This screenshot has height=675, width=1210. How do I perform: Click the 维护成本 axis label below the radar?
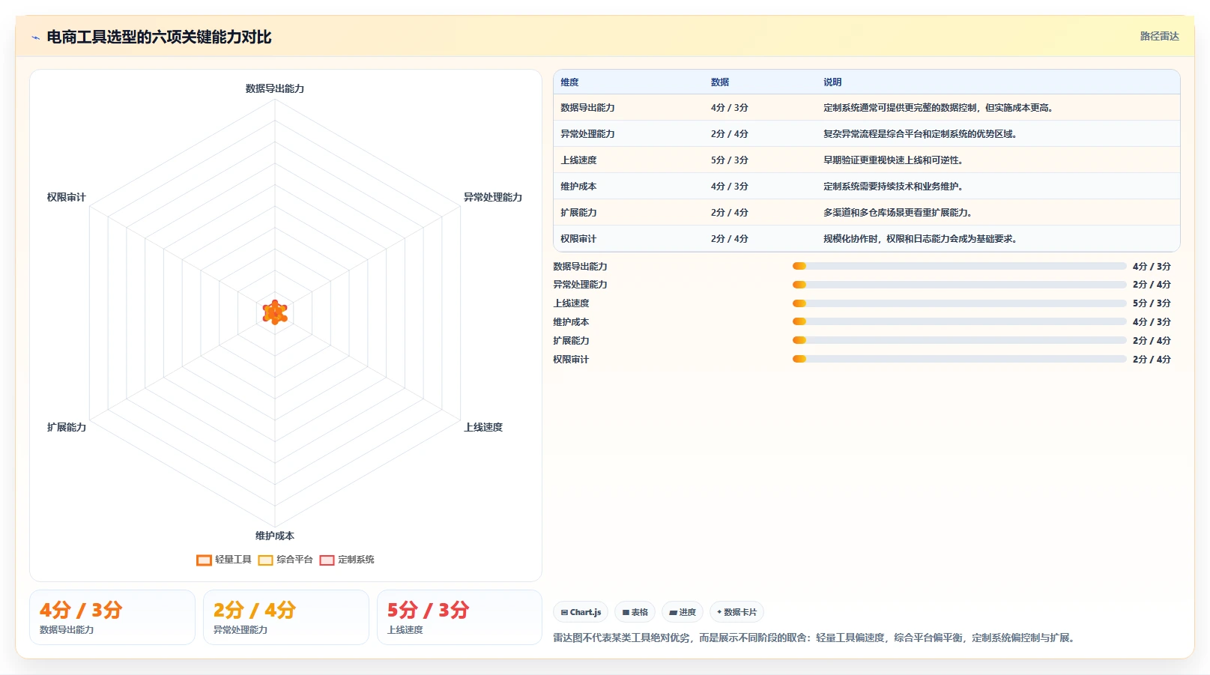pos(275,536)
